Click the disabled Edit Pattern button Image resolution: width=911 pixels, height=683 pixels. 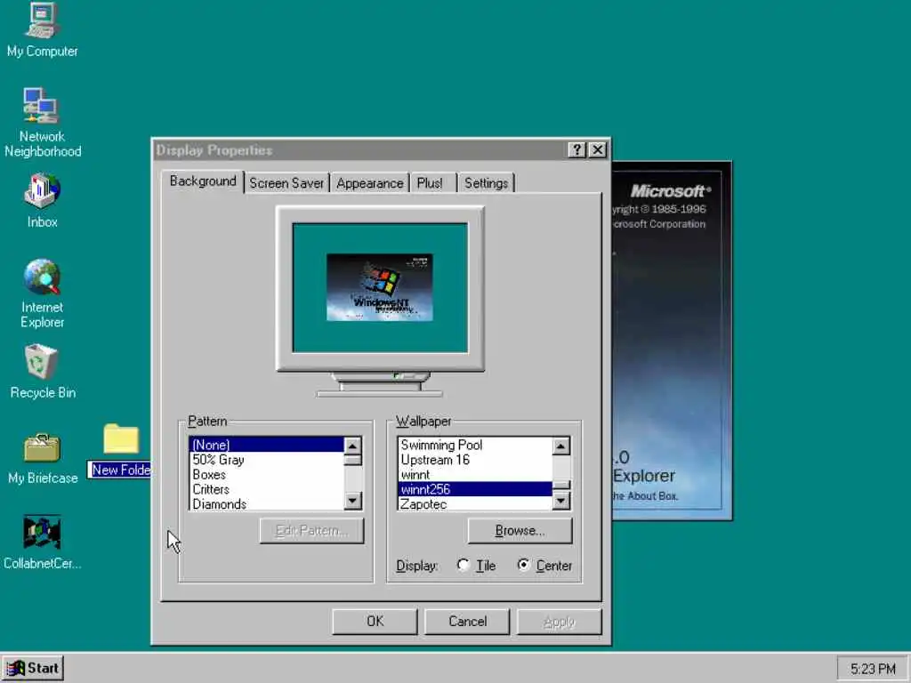pyautogui.click(x=311, y=531)
